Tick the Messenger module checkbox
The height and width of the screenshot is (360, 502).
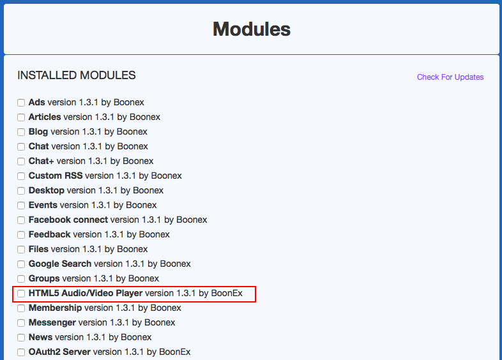pos(21,323)
